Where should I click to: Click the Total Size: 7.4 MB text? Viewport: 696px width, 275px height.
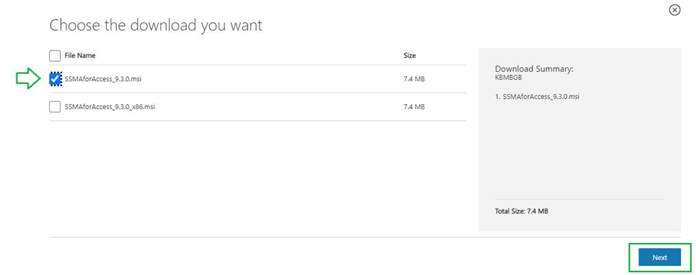pyautogui.click(x=522, y=211)
